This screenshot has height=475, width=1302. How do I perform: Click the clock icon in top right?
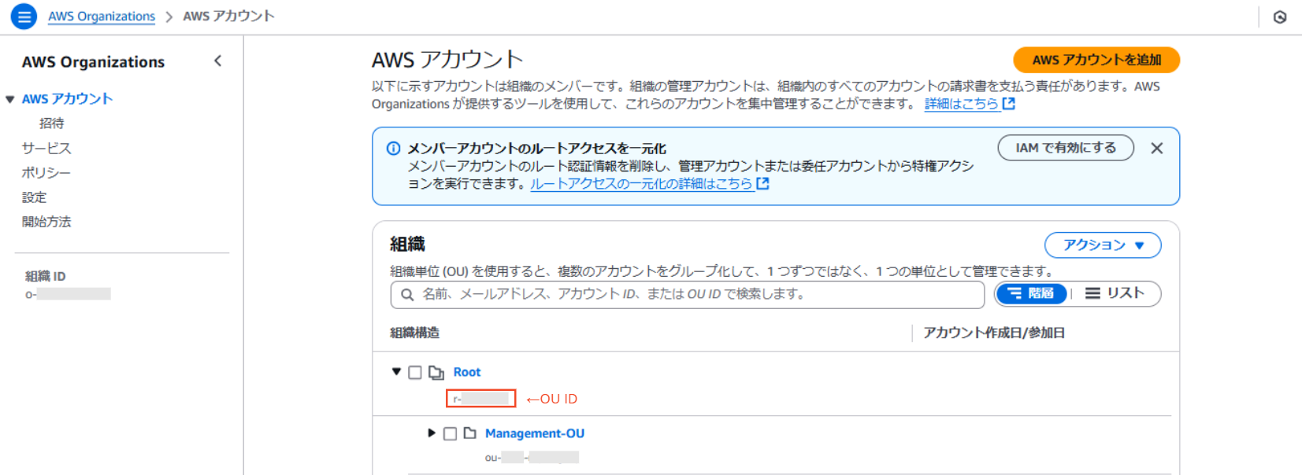point(1280,17)
